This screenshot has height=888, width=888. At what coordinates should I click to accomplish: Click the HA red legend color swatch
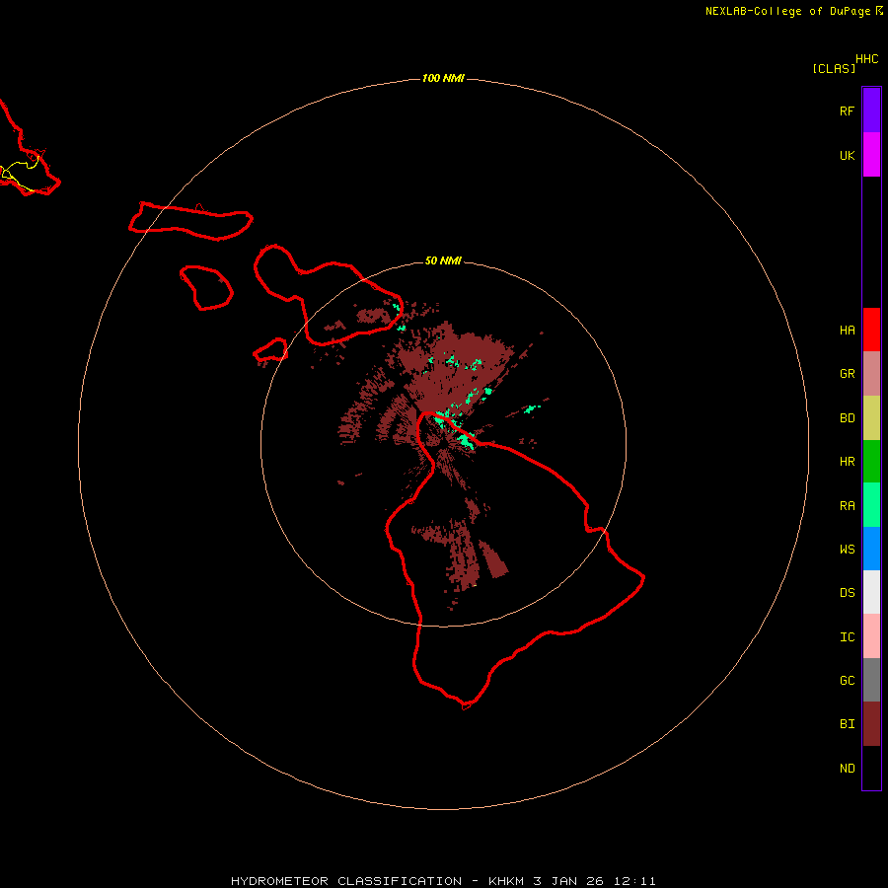coord(871,330)
